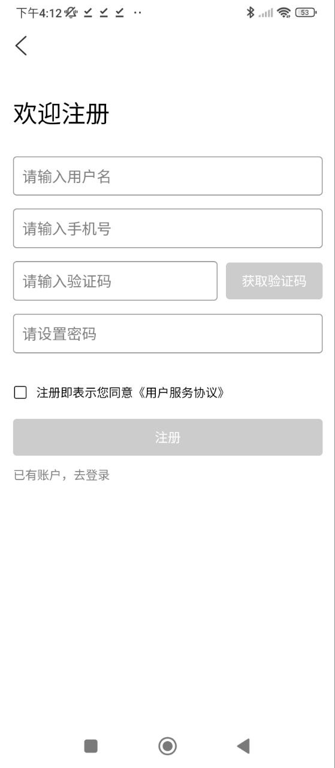This screenshot has height=768, width=335.
Task: Tap the 下午4:12 clock in status bar
Action: pyautogui.click(x=39, y=13)
